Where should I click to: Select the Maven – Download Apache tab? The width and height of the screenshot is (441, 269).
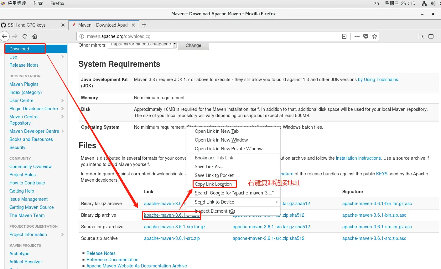coord(103,25)
